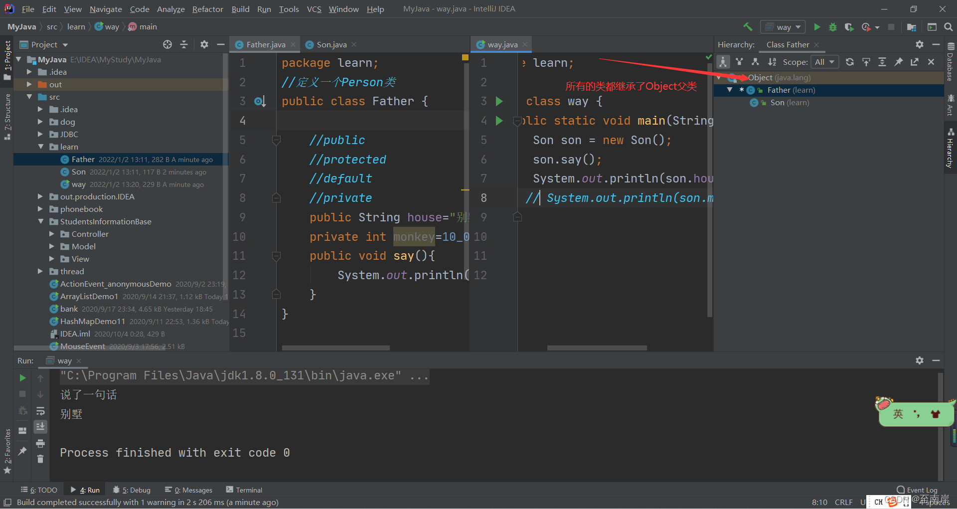Show class hierarchy icon in Hierarchy panel
The height and width of the screenshot is (509, 957).
(x=723, y=62)
